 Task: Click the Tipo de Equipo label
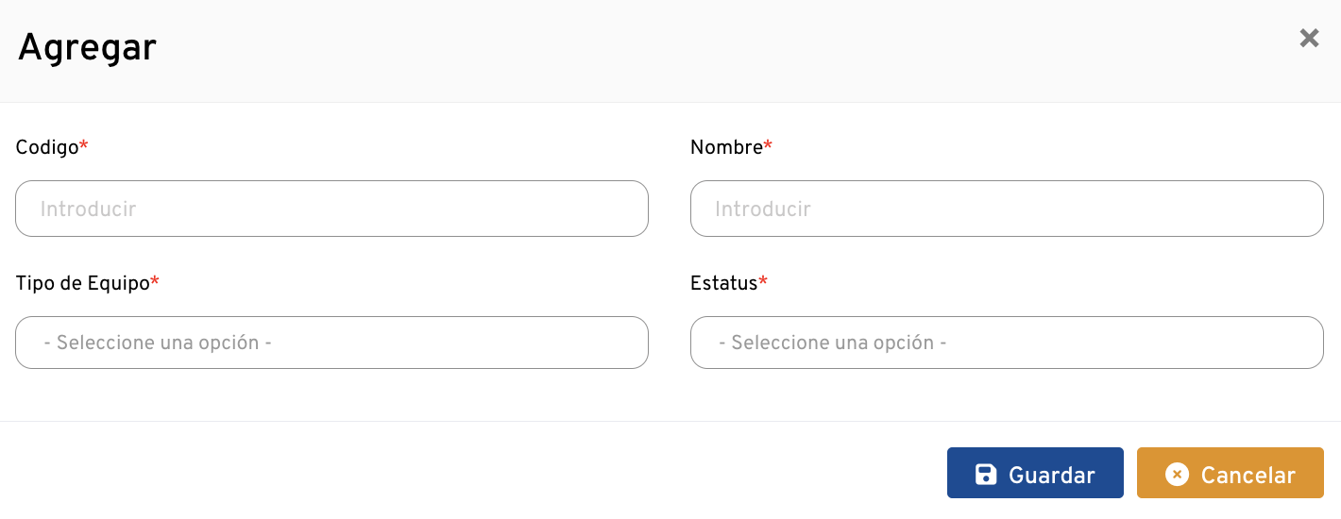pyautogui.click(x=83, y=283)
